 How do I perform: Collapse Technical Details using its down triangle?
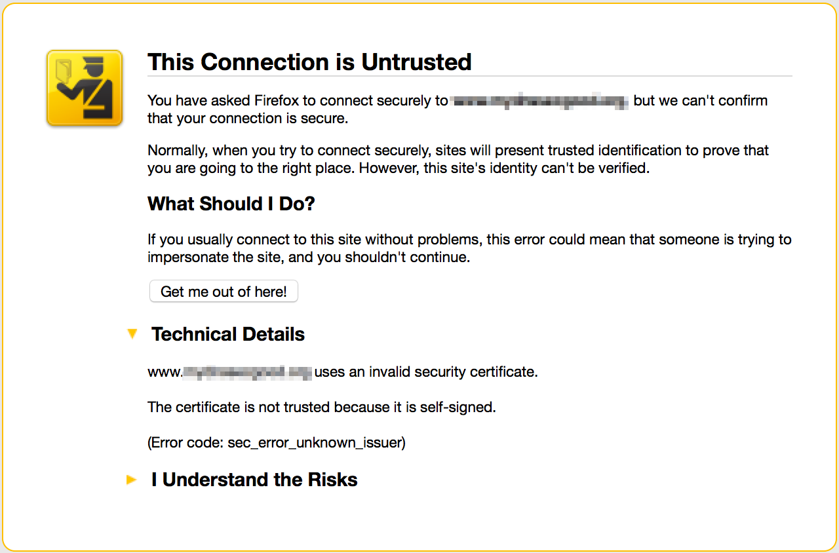click(132, 334)
